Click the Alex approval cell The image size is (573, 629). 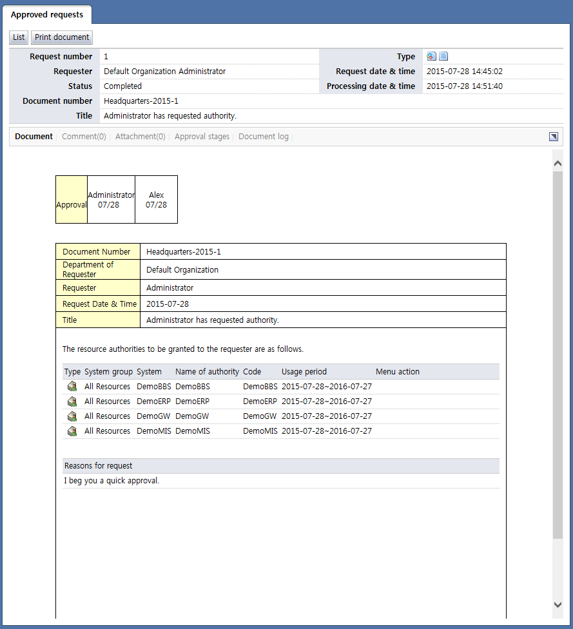coord(156,200)
